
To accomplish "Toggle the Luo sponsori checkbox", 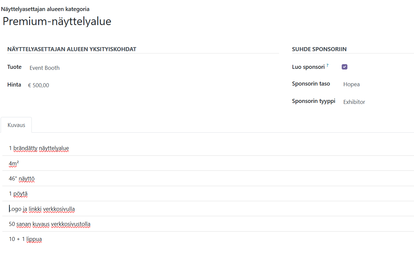I will click(344, 67).
